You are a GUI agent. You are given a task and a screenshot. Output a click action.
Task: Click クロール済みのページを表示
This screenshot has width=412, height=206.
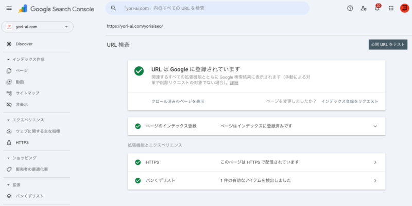coord(178,101)
